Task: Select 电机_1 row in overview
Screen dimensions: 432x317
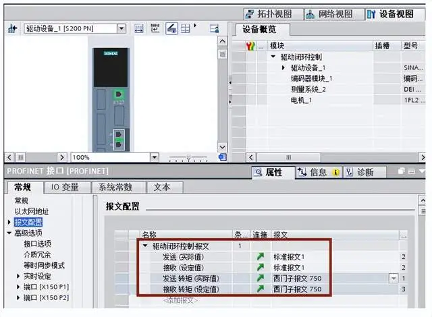Action: coord(328,100)
